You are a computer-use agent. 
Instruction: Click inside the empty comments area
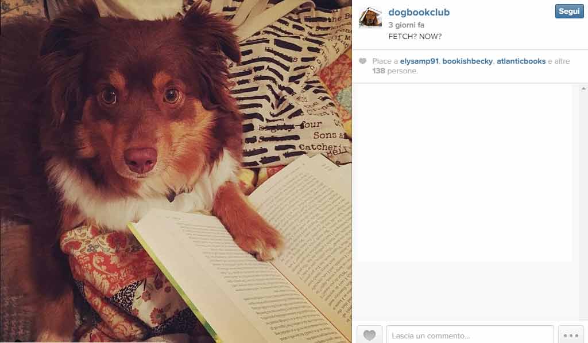coord(464,172)
